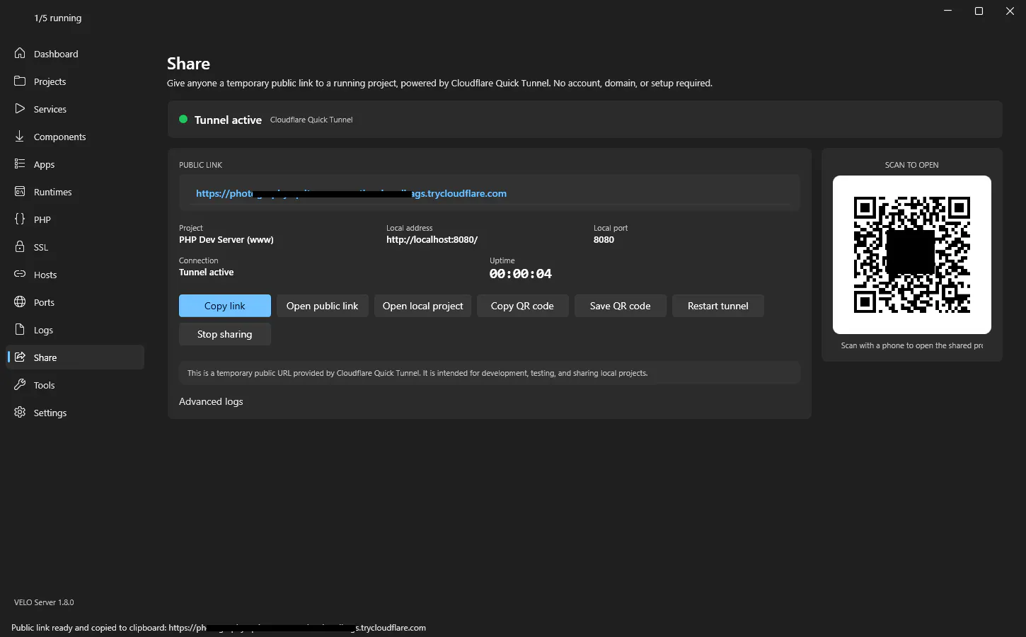Click the Save QR code button

tap(621, 306)
